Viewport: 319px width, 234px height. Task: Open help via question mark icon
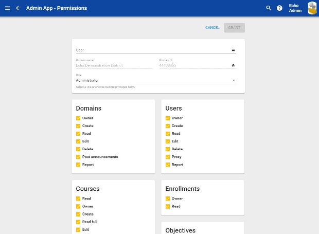pos(279,8)
